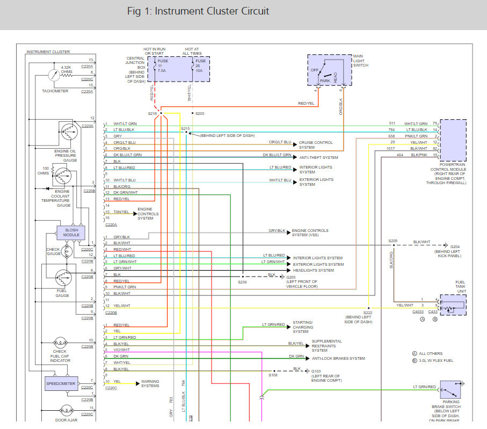Select the ENGINE OIL PRESSURE GAUGE label
Image resolution: width=487 pixels, height=429 pixels.
coord(66,155)
